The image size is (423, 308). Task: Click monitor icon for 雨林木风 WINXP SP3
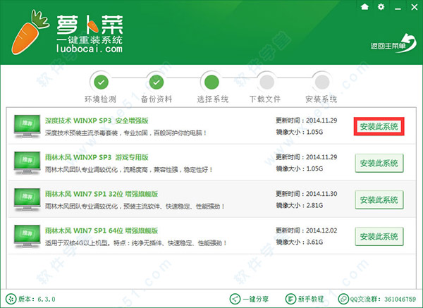pos(27,163)
